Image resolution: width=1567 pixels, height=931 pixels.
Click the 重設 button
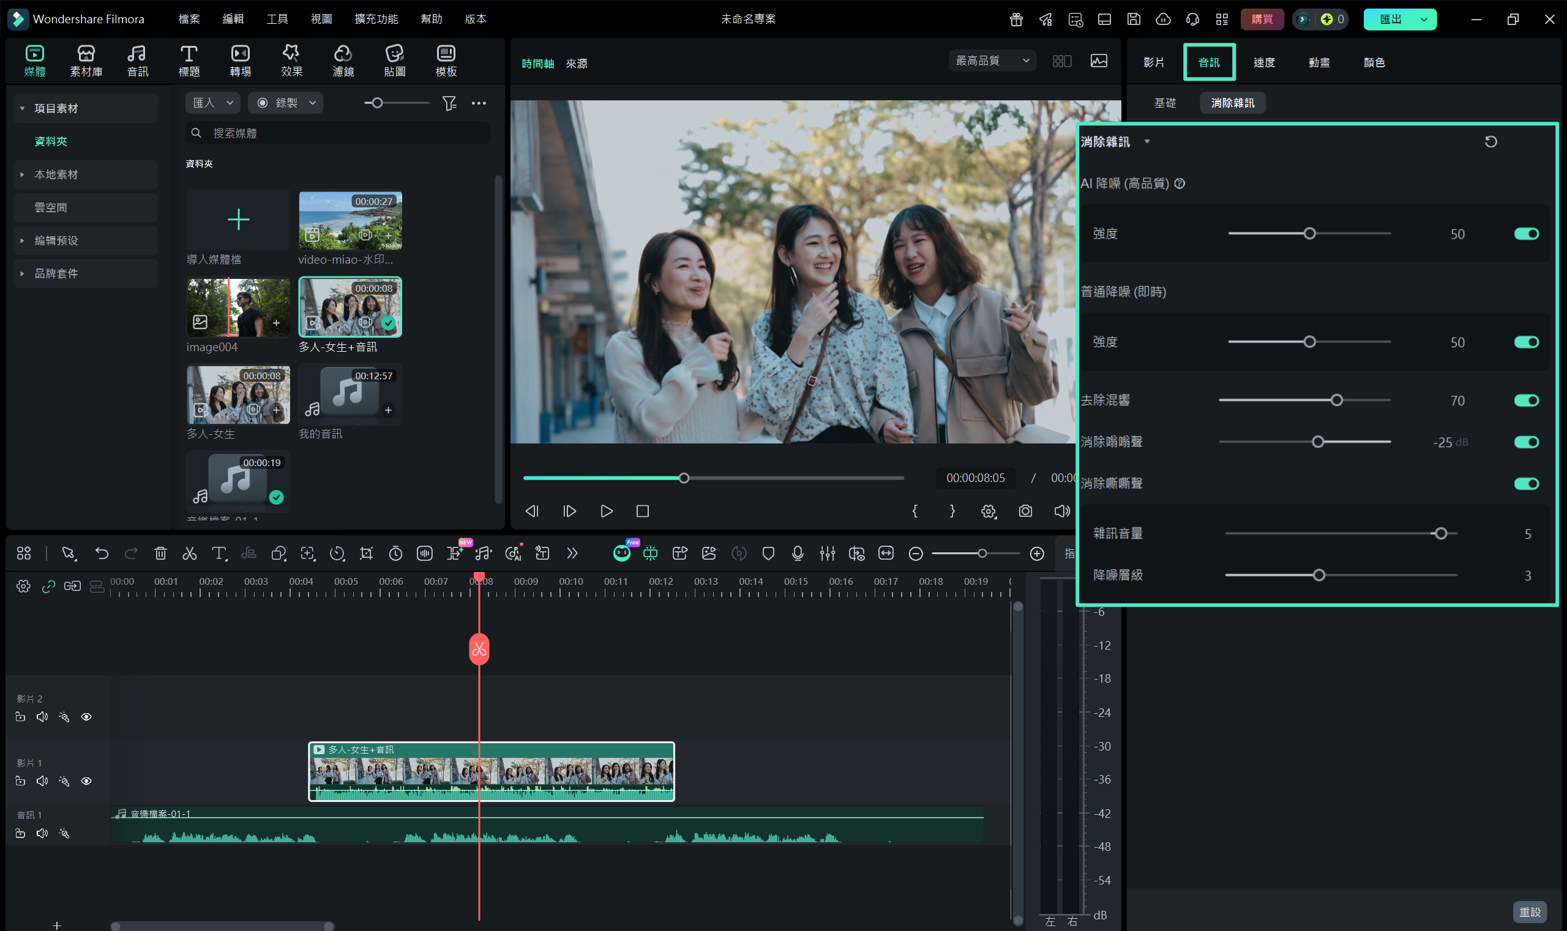pos(1528,912)
